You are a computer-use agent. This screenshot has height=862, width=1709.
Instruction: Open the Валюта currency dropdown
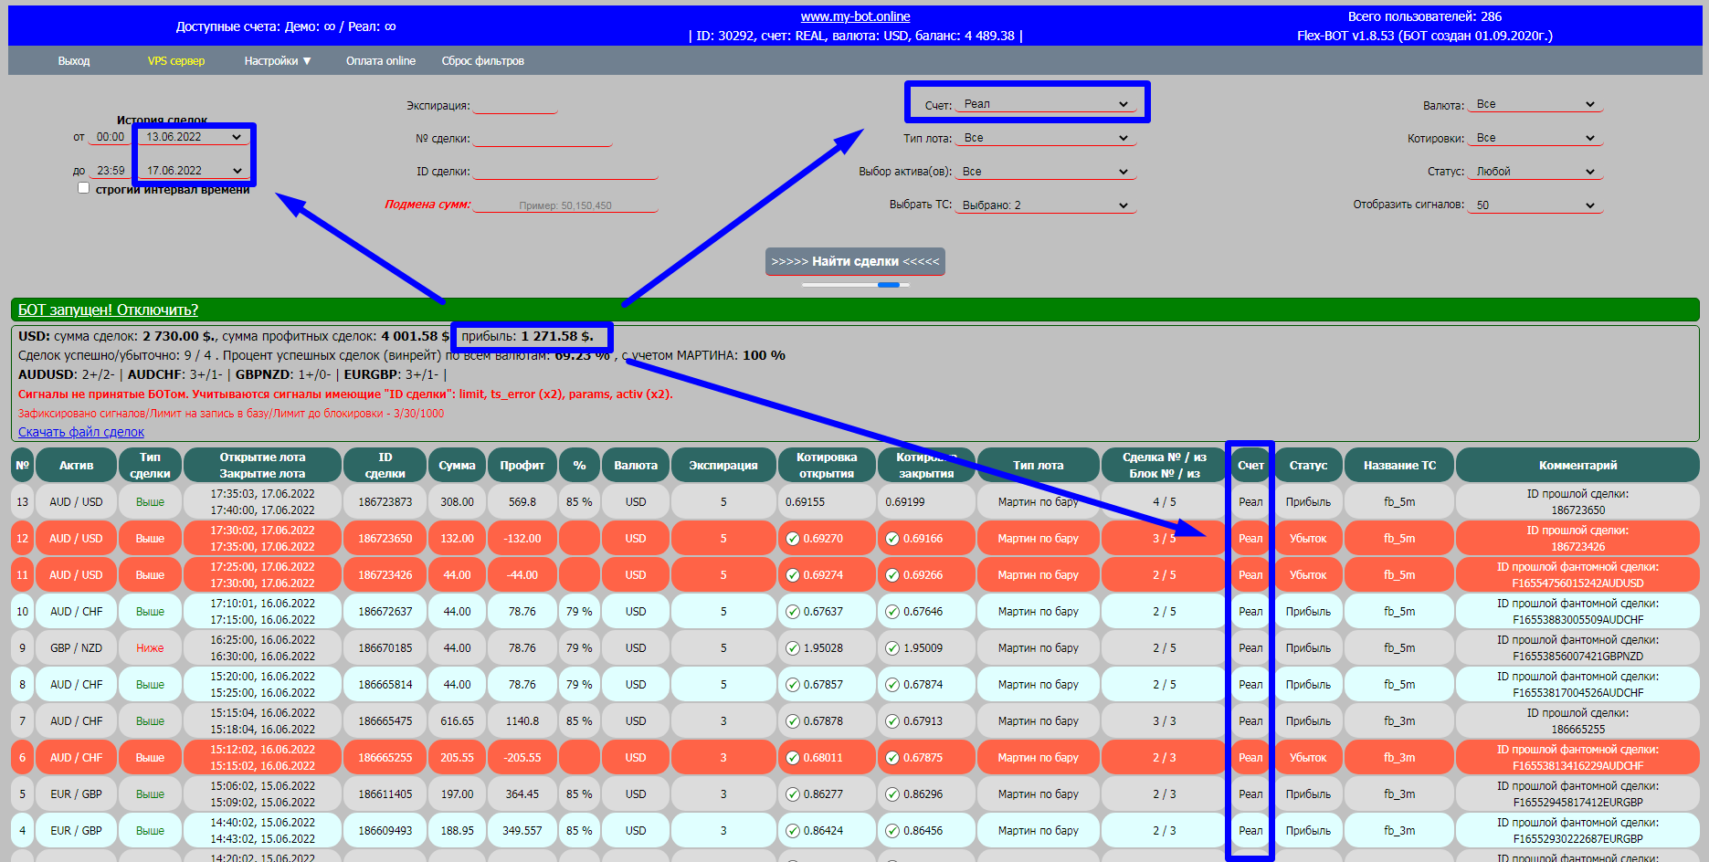tap(1535, 104)
